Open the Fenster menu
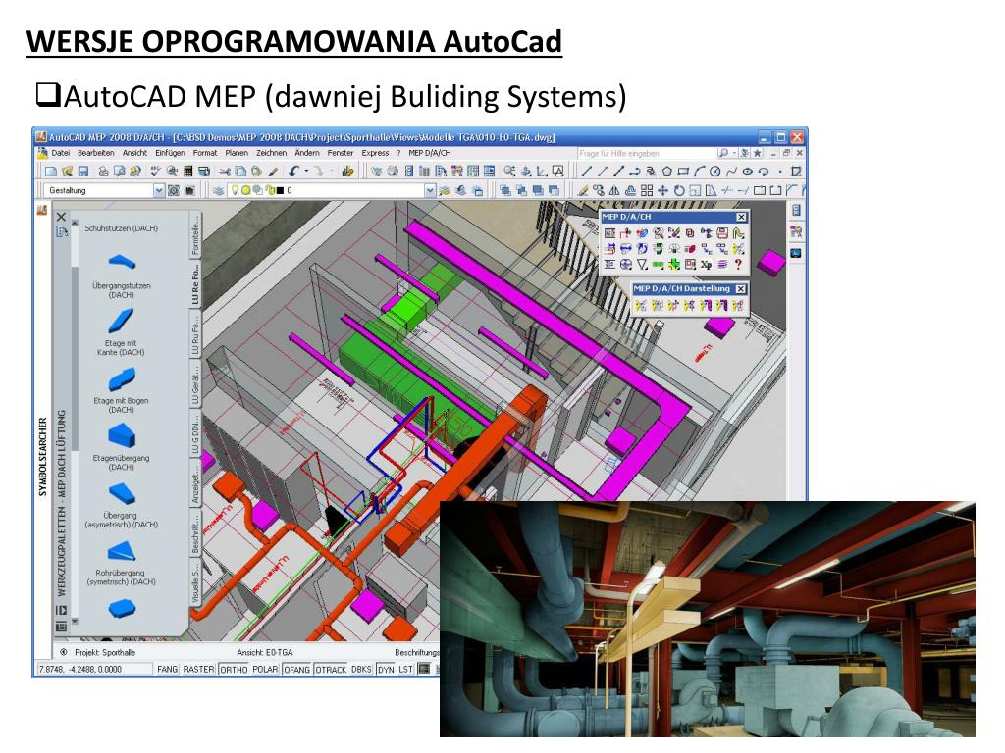This screenshot has height=753, width=1005. 341,153
